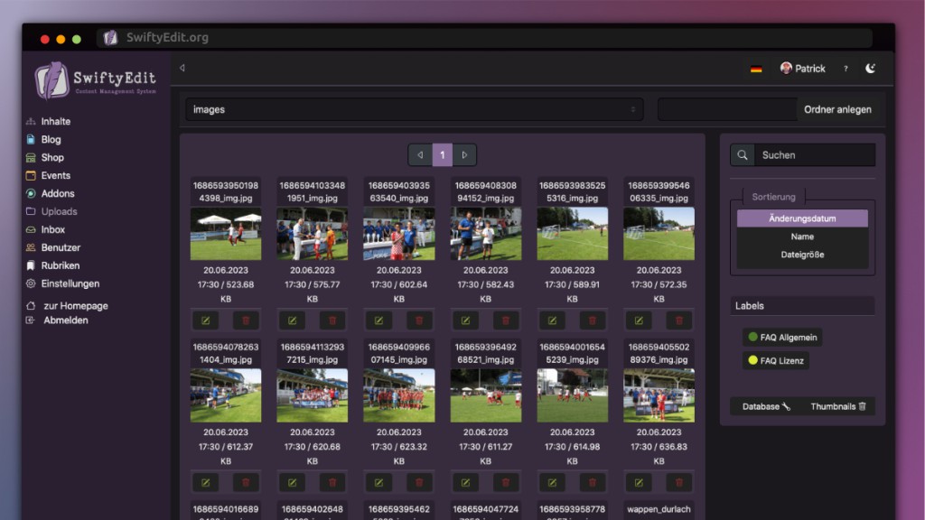Go to next page arrow in pagination
The width and height of the screenshot is (925, 520).
point(464,155)
